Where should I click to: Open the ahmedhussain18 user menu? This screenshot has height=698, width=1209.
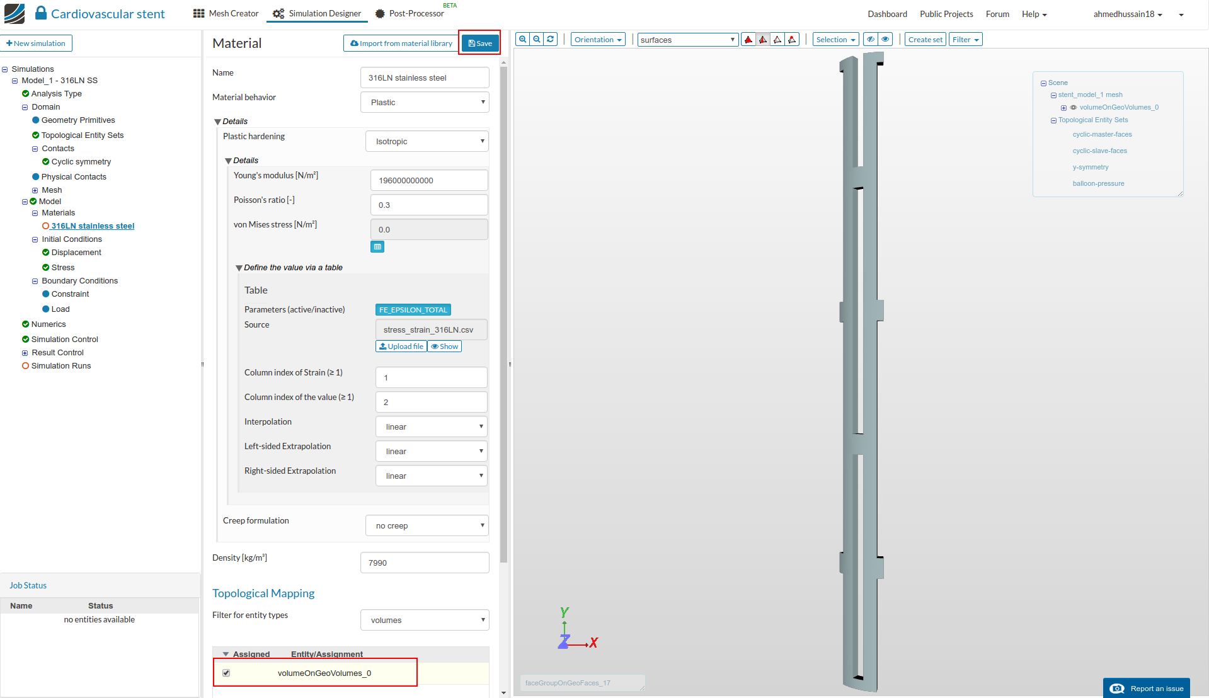(1128, 14)
